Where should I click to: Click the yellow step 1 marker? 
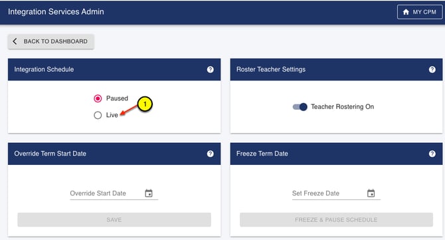145,104
